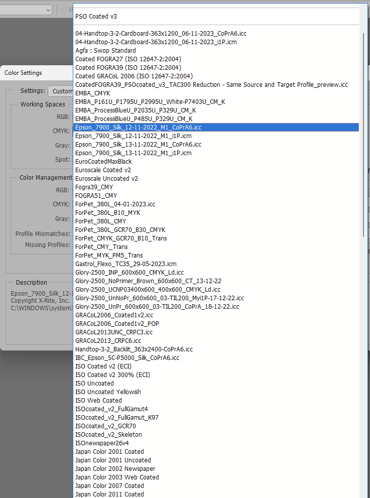370x498 pixels.
Task: Select ISO Coated v2 (ECI)
Action: tap(216, 366)
